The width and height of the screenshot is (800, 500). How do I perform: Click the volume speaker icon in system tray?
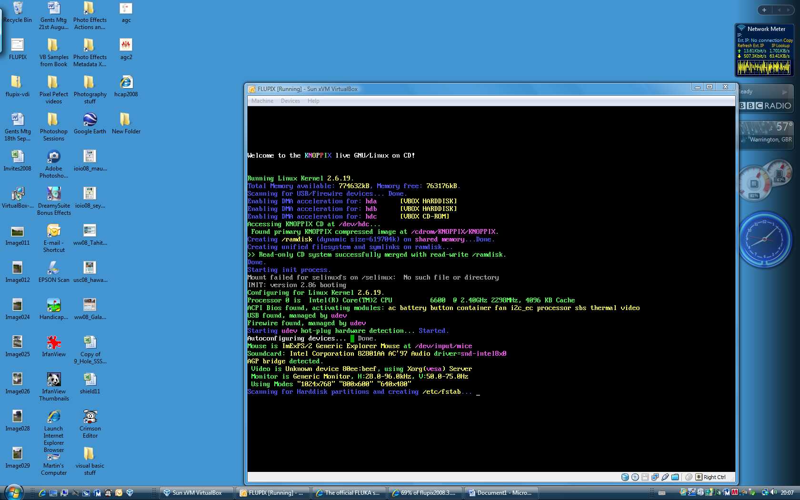click(x=773, y=492)
